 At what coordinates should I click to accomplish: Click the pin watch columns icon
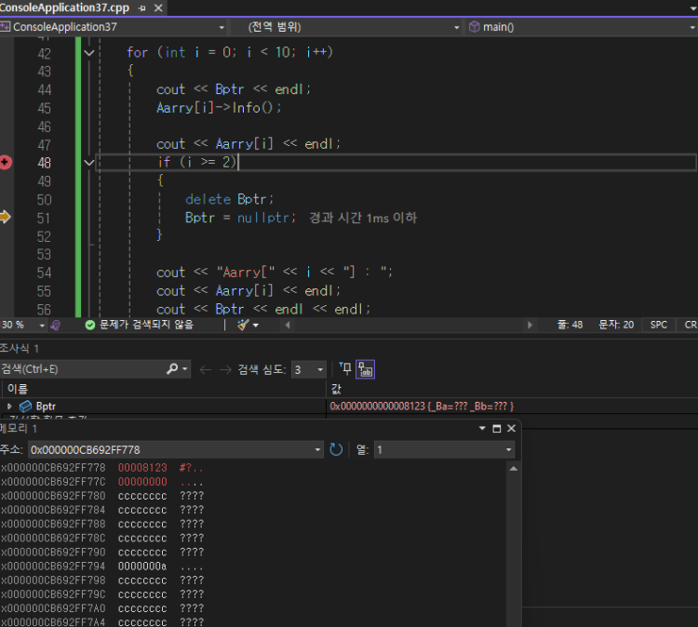click(345, 369)
